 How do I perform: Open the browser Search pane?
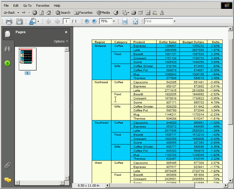63,13
